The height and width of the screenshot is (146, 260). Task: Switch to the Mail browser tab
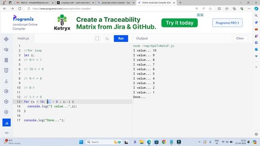click(35, 3)
